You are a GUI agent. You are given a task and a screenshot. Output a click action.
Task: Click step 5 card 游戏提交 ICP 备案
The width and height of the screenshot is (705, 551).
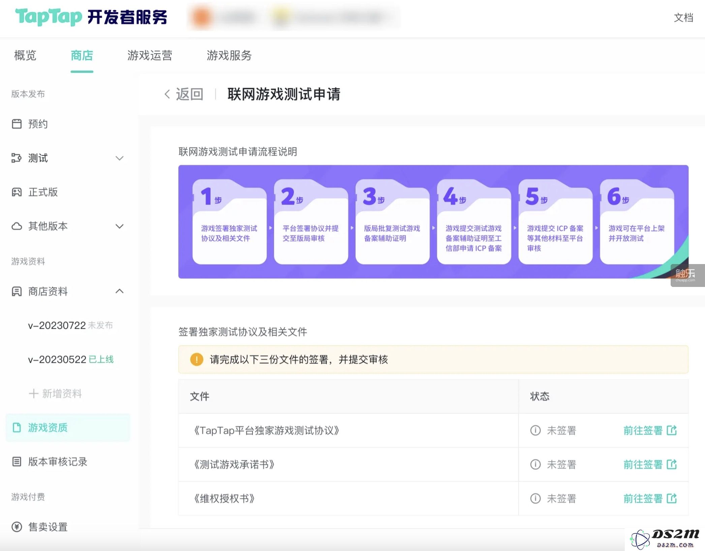556,222
